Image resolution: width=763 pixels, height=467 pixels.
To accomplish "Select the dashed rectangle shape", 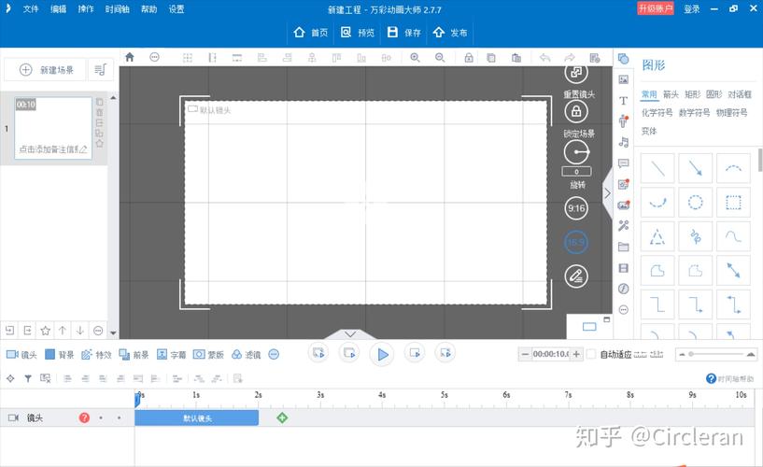I will tap(733, 202).
